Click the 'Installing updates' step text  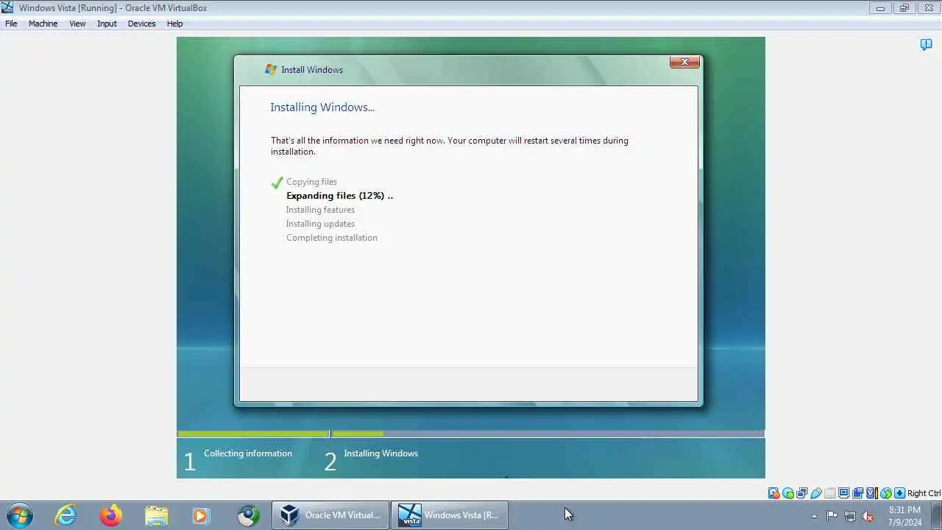click(320, 224)
